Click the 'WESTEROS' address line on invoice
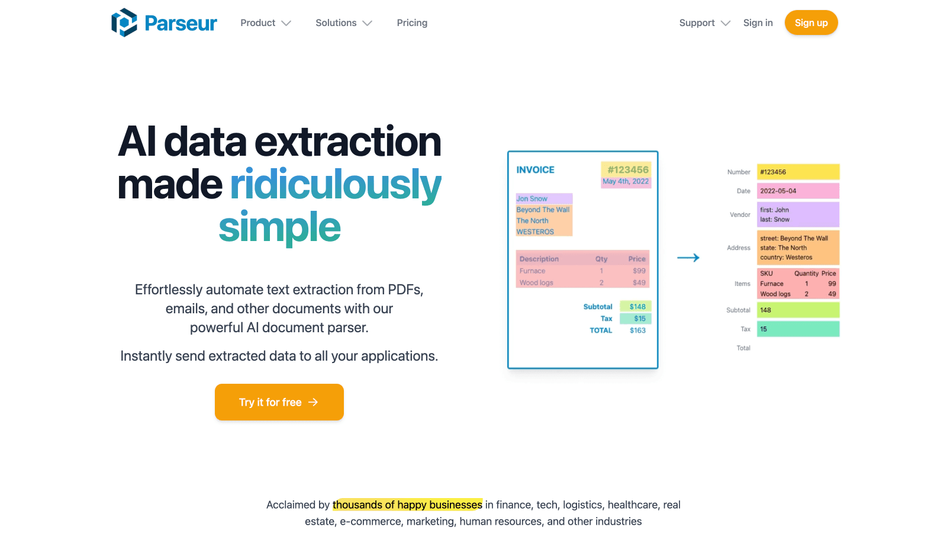The width and height of the screenshot is (947, 533). 535,232
